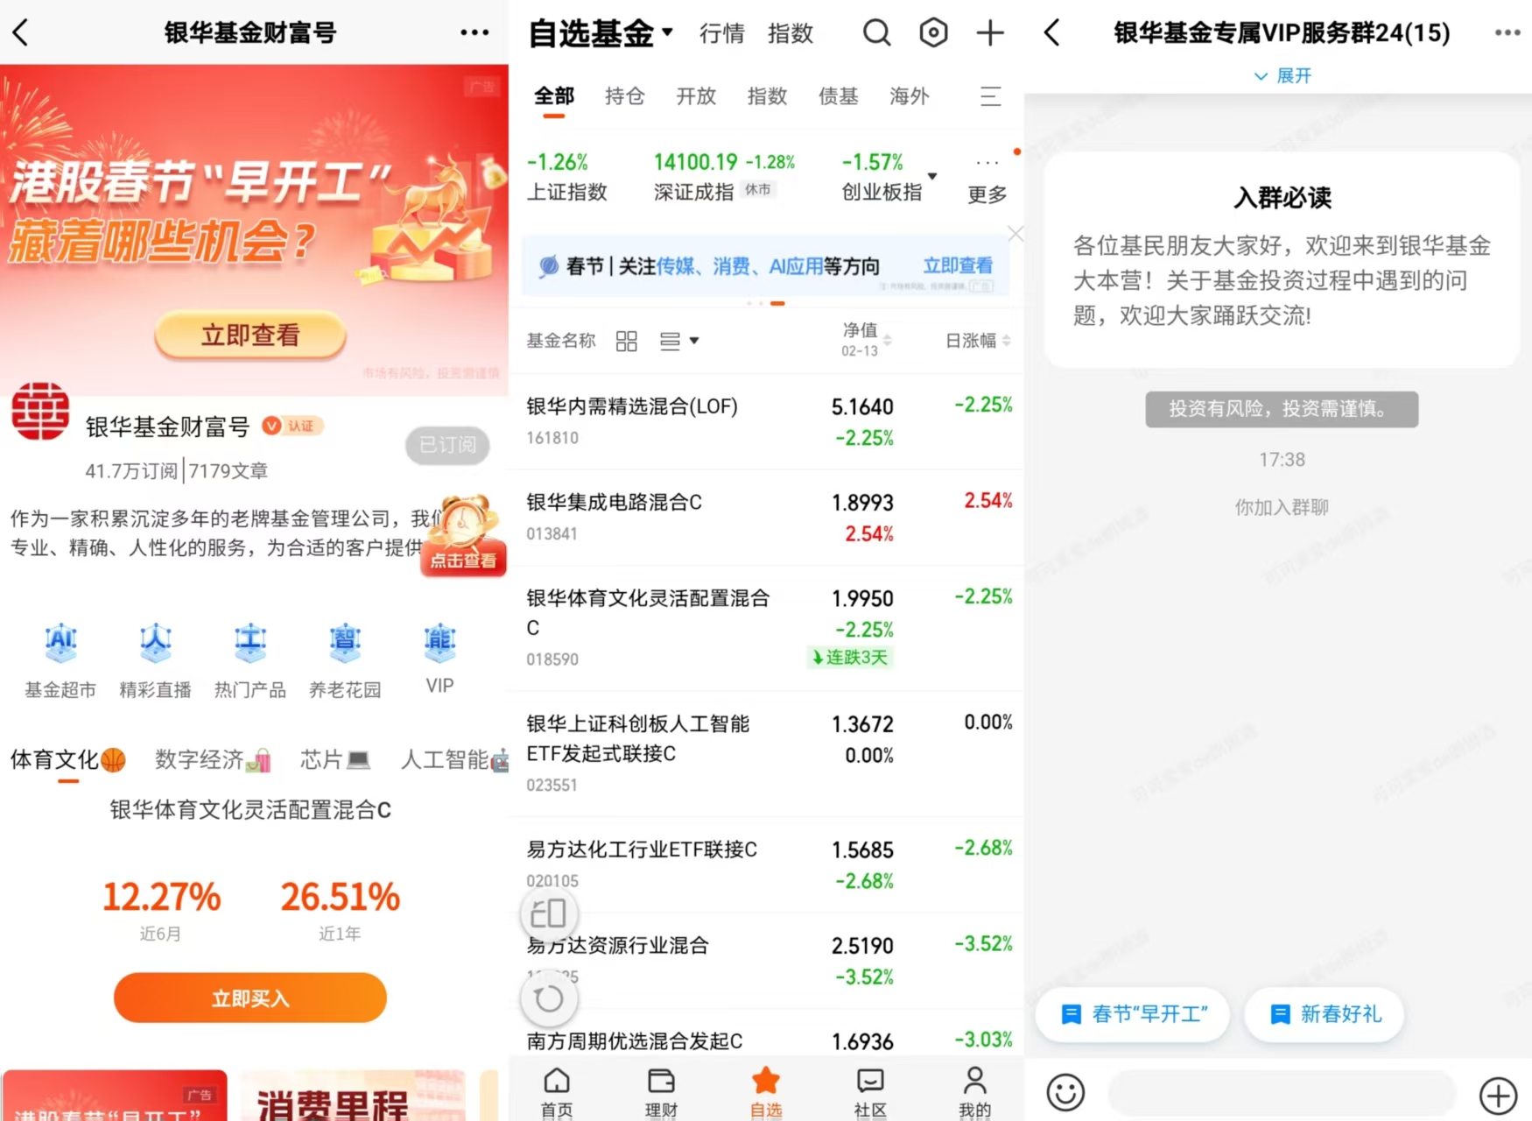Sort fund list by 日涨幅

coord(978,341)
